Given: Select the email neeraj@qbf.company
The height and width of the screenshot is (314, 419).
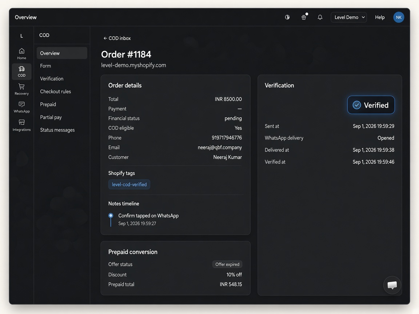Looking at the screenshot, I should [220, 148].
